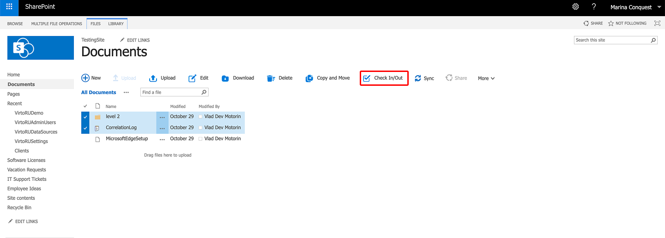Click the Delete trash icon
This screenshot has width=665, height=238.
(x=271, y=78)
